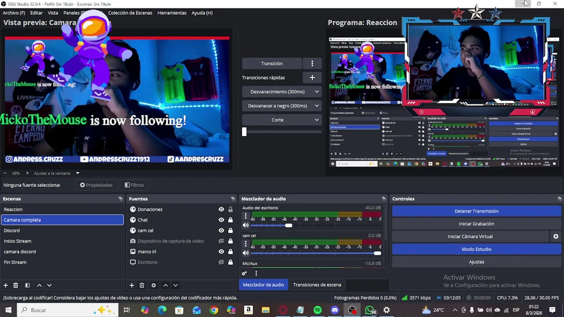Open virtual camera settings gear icon
This screenshot has width=564, height=317.
pos(556,236)
